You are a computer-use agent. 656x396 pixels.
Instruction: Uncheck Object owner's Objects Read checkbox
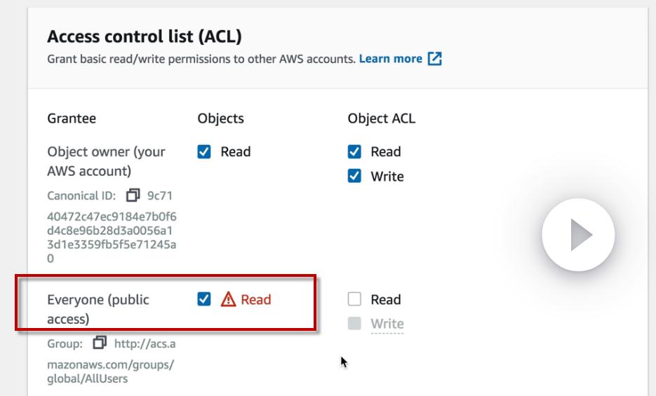204,152
